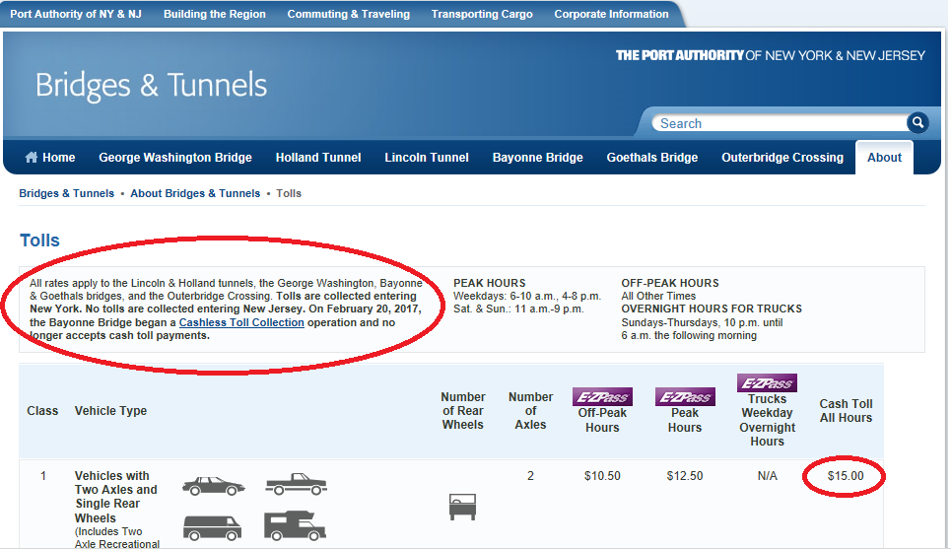Click the Bridges & Tunnels banner title

click(x=151, y=85)
